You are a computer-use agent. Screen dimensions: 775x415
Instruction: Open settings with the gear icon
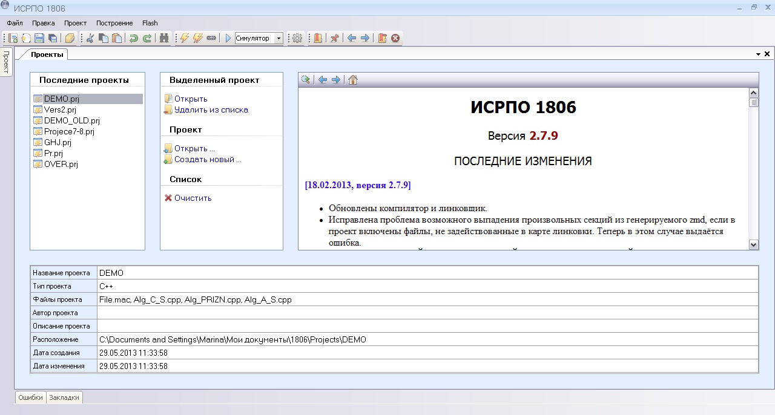[297, 38]
